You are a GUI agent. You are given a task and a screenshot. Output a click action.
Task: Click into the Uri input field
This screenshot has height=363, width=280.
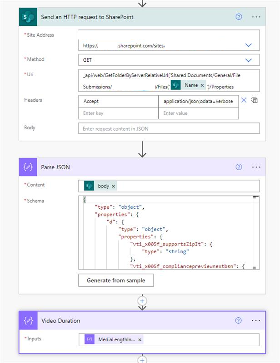click(x=169, y=80)
